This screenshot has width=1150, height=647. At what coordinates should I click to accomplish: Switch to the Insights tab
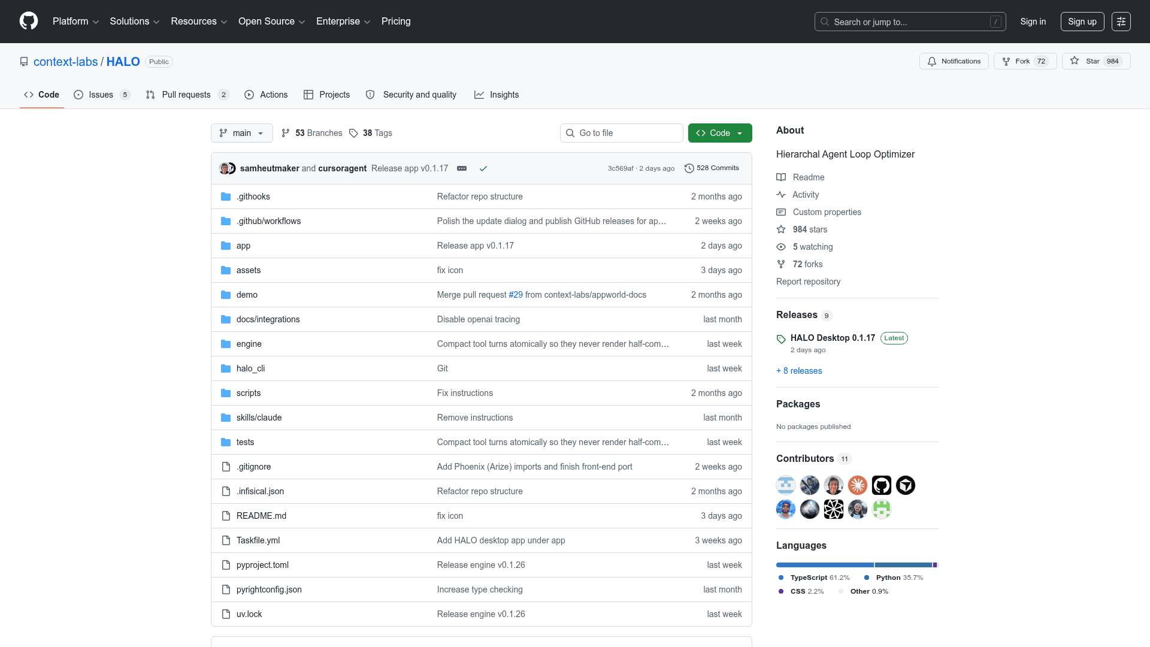497,95
